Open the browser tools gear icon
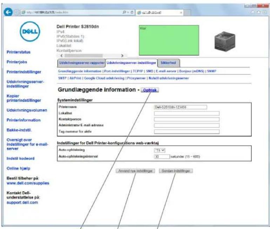The image size is (270, 229). point(264,12)
